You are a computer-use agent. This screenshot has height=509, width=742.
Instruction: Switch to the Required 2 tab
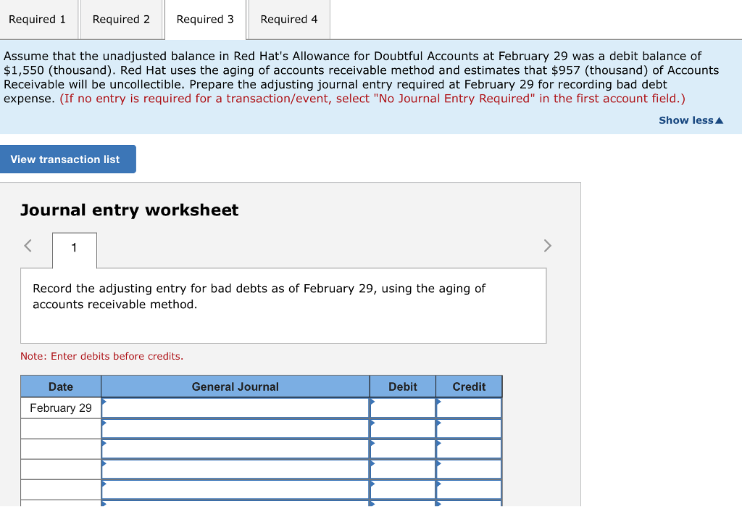coord(121,20)
